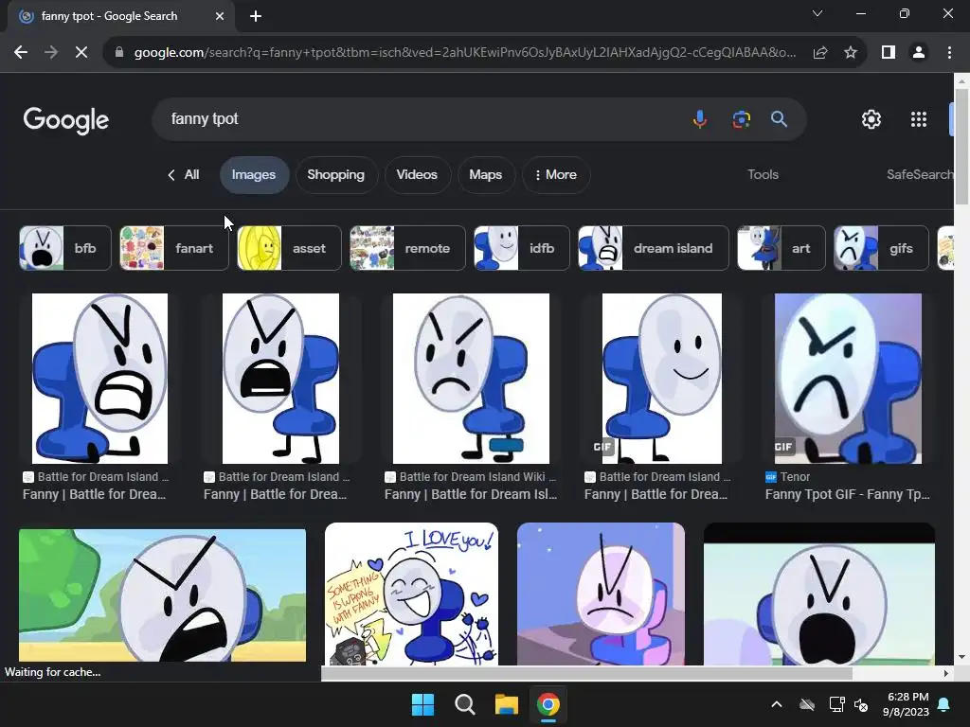970x727 pixels.
Task: Filter images by remote chip
Action: point(407,248)
